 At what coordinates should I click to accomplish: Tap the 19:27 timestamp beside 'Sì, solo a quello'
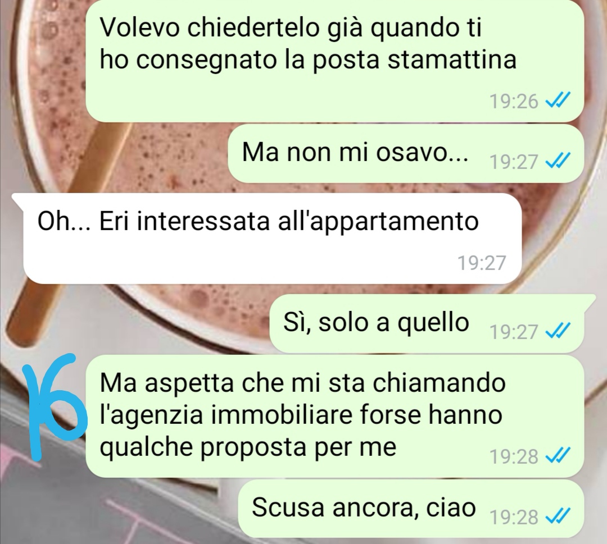514,332
